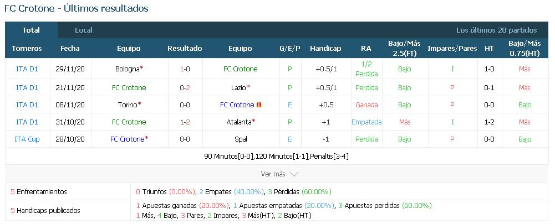Screen dimensions: 555x224
Task: Click blue FC Crotone in Torino row
Action: point(237,105)
